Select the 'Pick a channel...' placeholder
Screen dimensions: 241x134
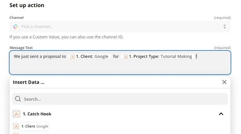pyautogui.click(x=37, y=27)
